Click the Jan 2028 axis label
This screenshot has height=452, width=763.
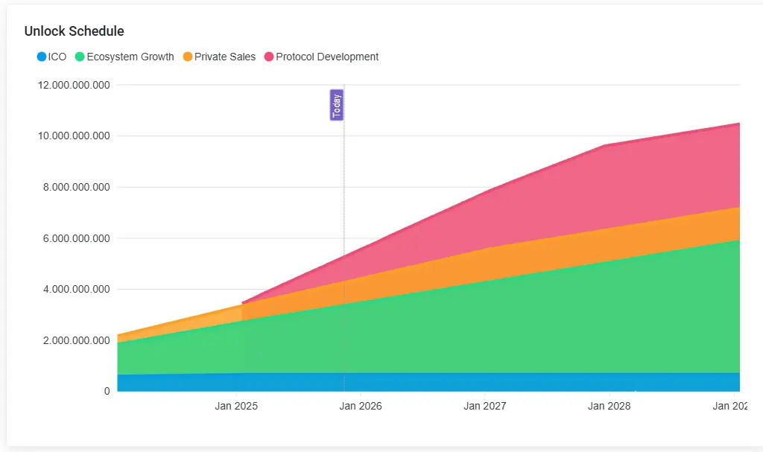coord(610,406)
